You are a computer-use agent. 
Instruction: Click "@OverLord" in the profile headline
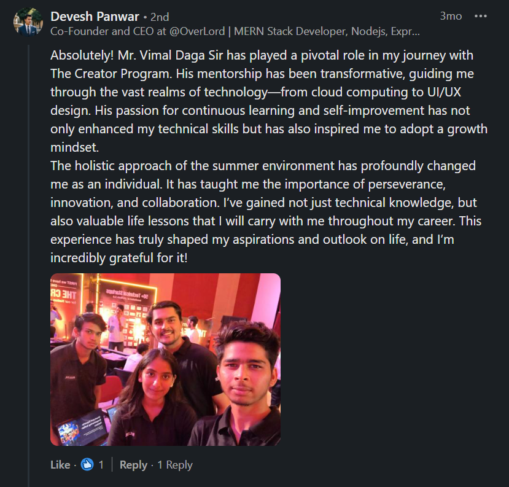[200, 31]
